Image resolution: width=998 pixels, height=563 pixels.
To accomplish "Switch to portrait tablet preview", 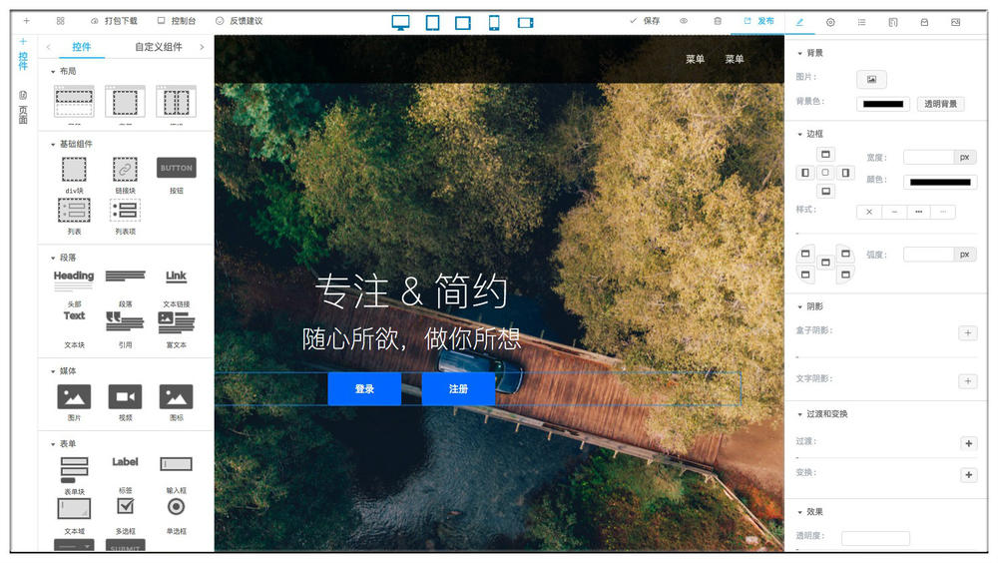I will coord(433,23).
